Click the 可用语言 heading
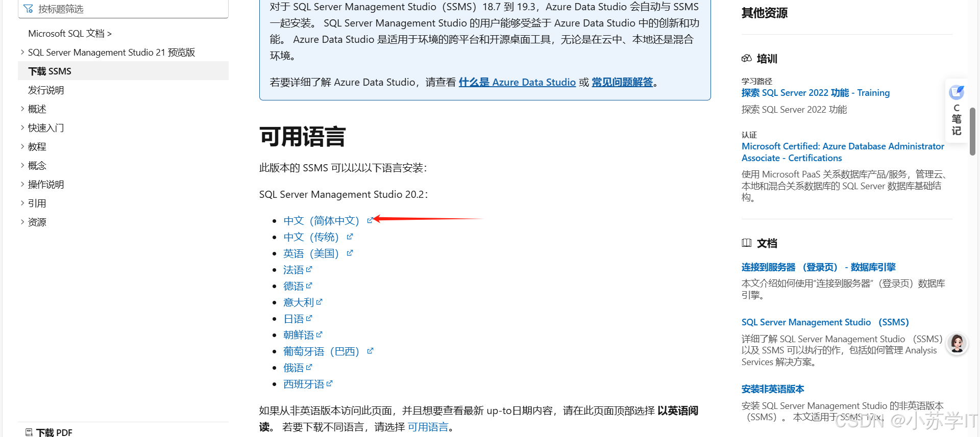Viewport: 980px width, 437px height. pos(302,137)
